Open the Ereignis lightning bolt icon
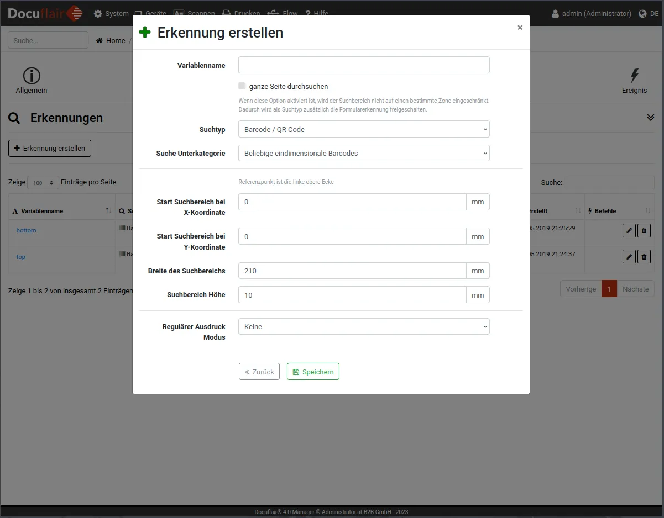The width and height of the screenshot is (664, 518). (634, 76)
